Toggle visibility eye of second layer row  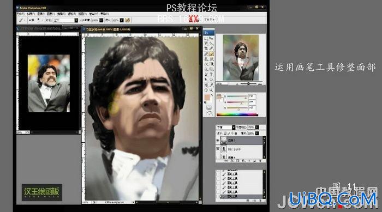pyautogui.click(x=218, y=149)
